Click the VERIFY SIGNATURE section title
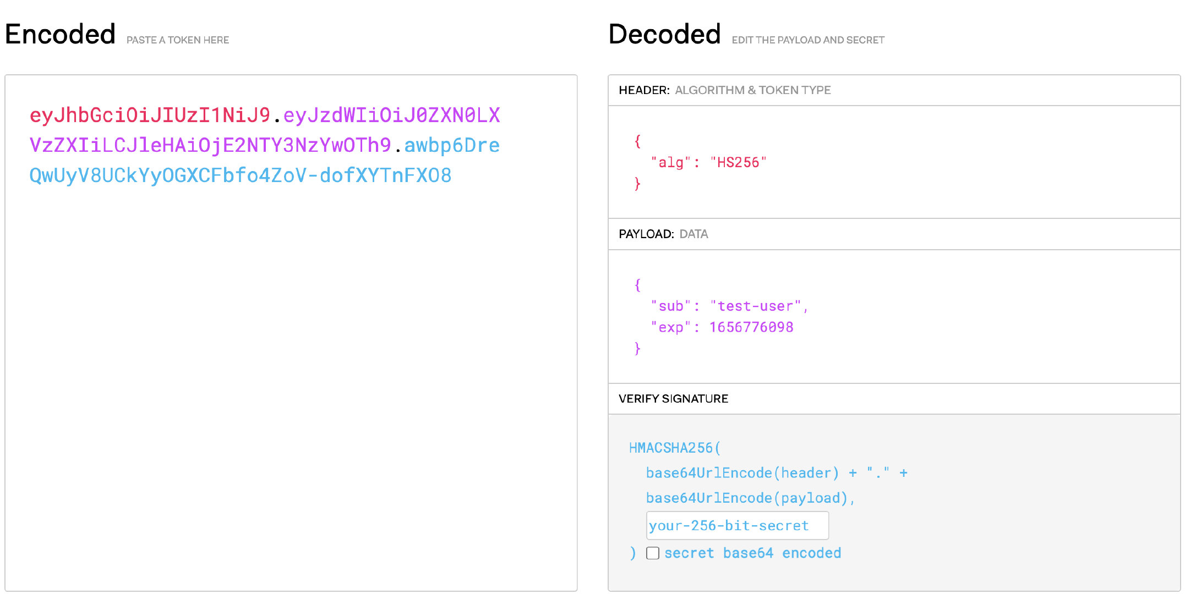This screenshot has height=594, width=1185. 673,399
